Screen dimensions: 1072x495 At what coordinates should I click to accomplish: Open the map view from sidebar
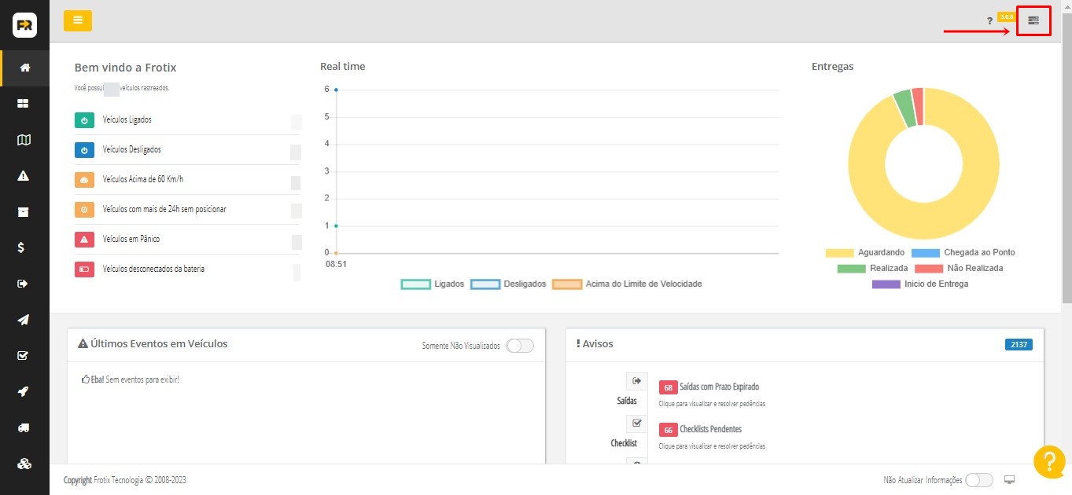coord(24,140)
